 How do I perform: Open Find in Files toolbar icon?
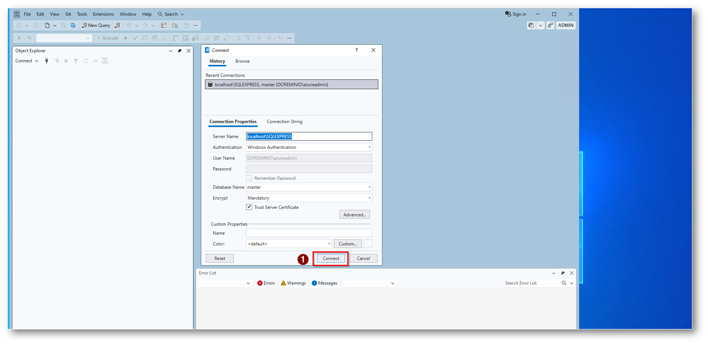pyautogui.click(x=175, y=25)
